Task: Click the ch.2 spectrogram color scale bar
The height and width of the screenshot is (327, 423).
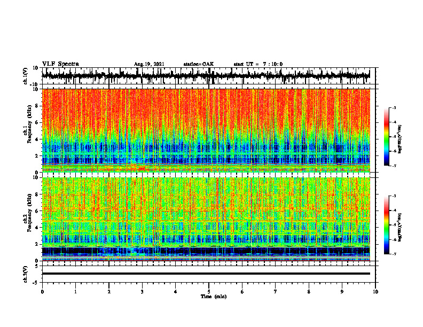Action: (x=386, y=225)
